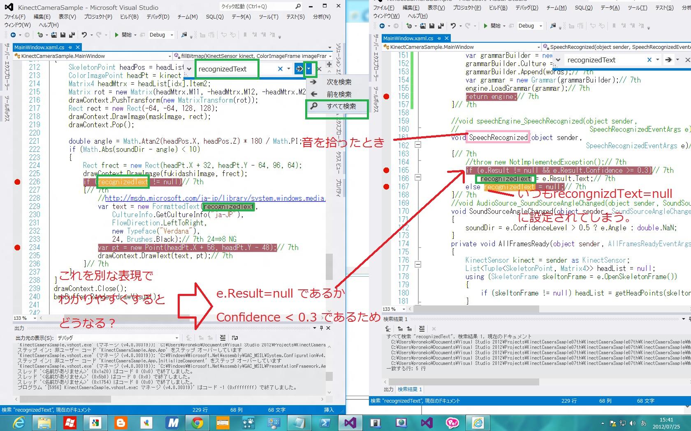Open the output source dropdown showing デバッグ
The image size is (691, 431).
pyautogui.click(x=176, y=338)
